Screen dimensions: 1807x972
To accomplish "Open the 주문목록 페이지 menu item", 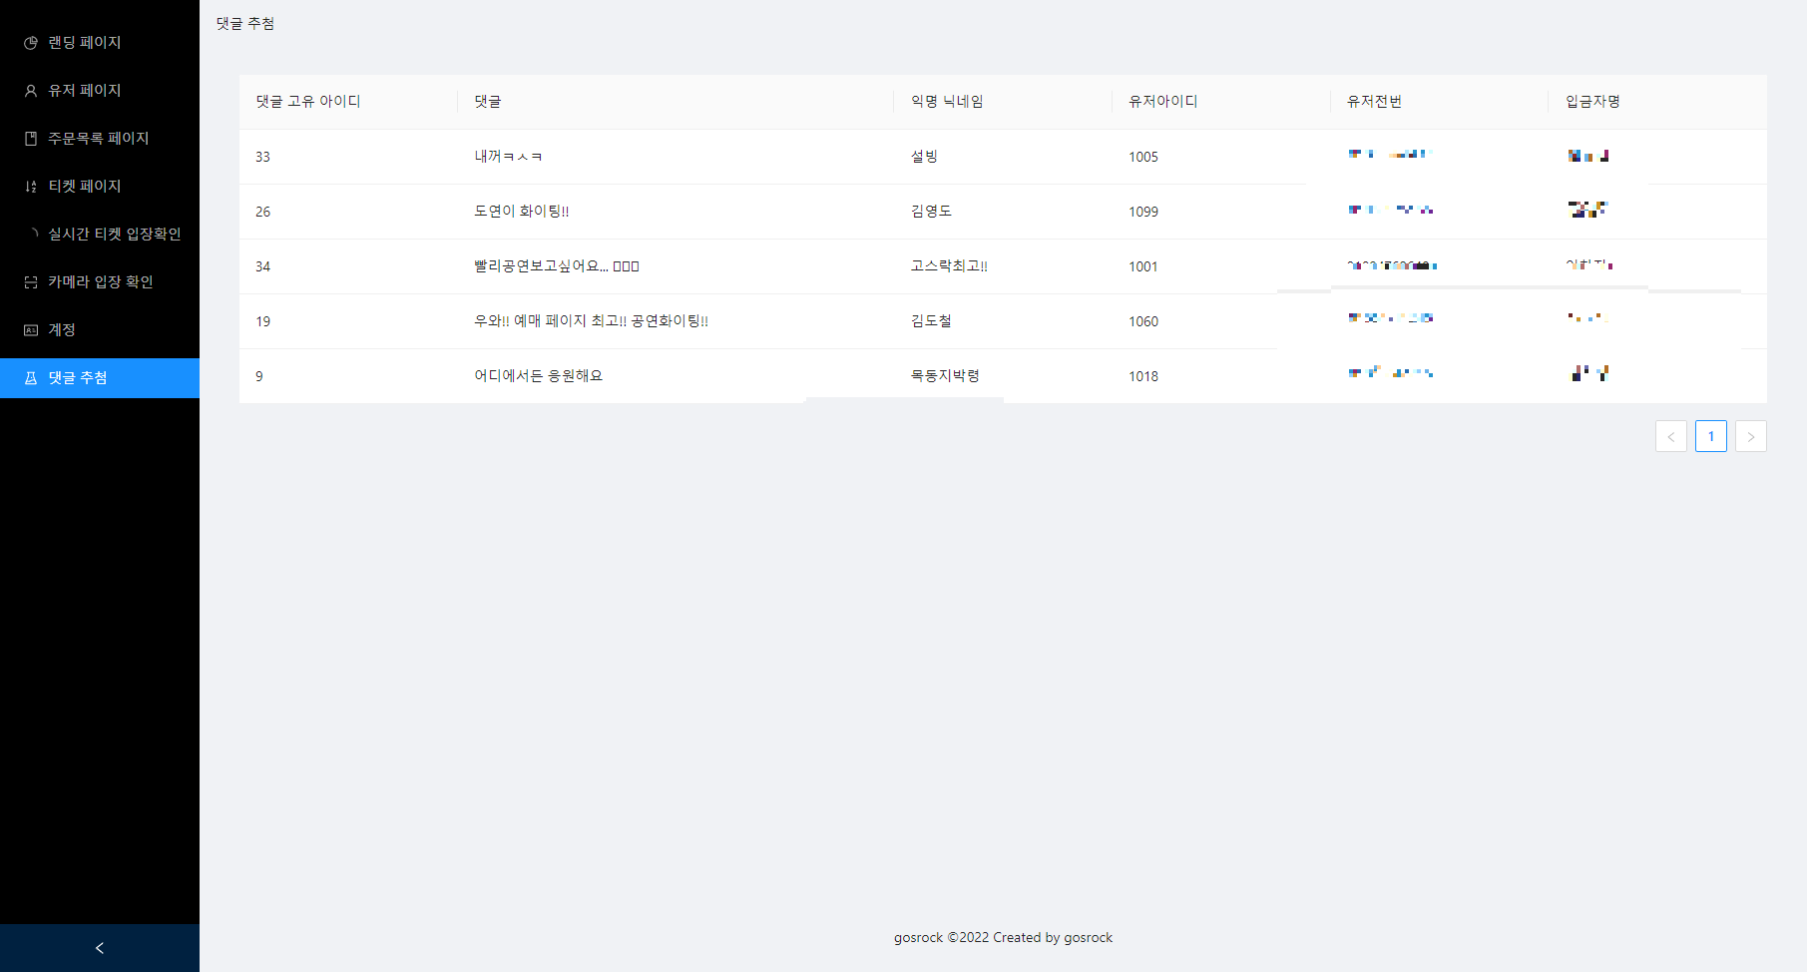I will 100,139.
